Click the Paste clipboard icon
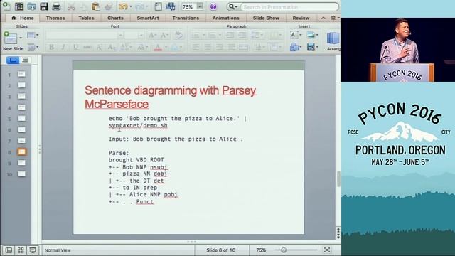Viewport: 455px width, 256px height. pos(95,6)
